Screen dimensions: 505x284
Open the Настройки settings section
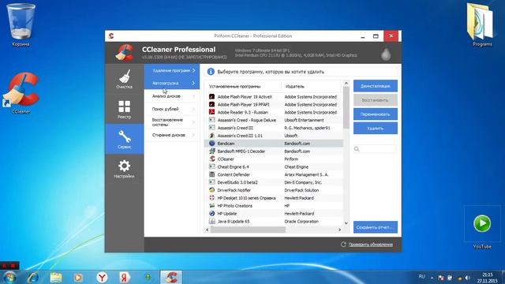[125, 169]
